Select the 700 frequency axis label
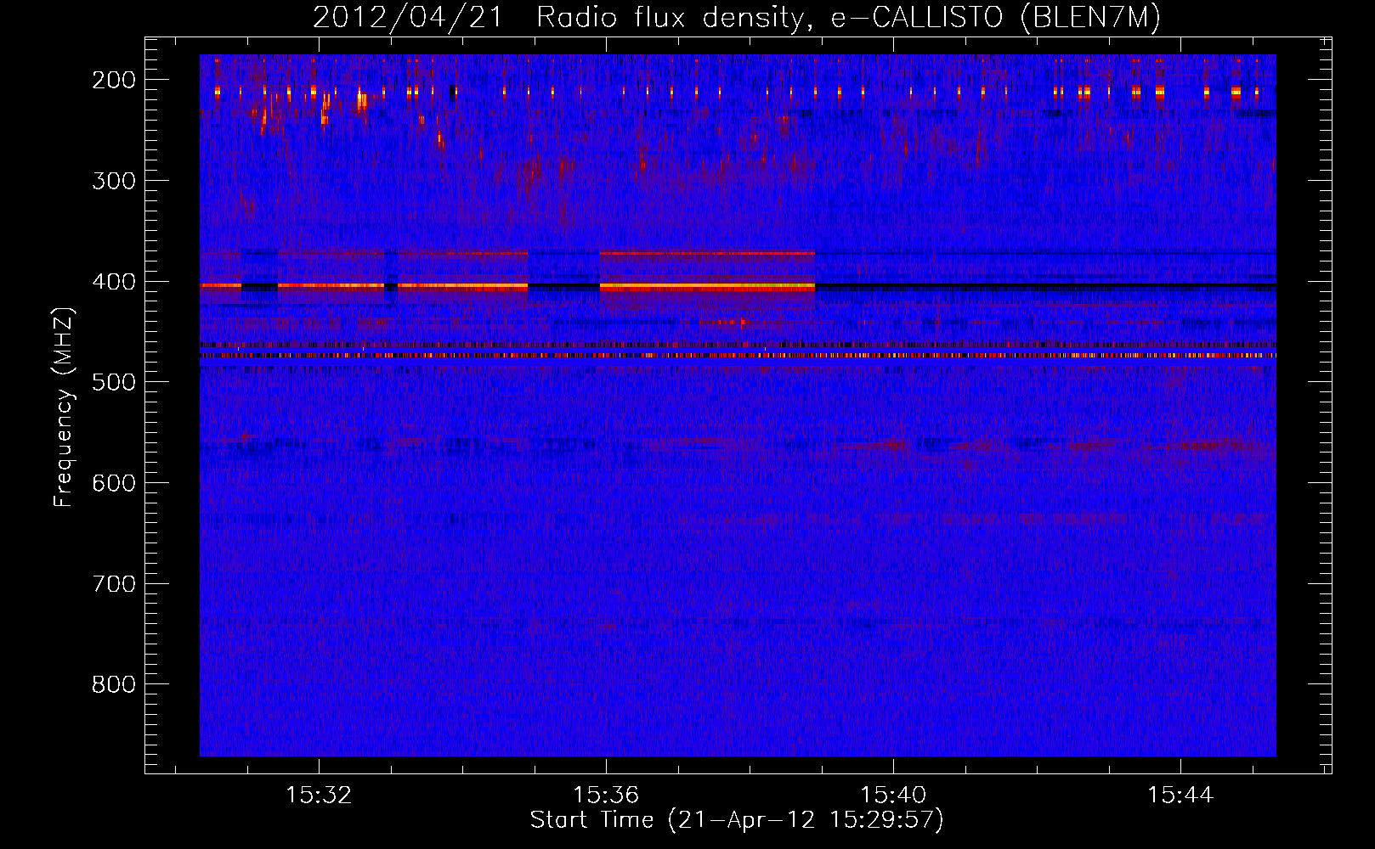The image size is (1375, 849). (x=113, y=584)
